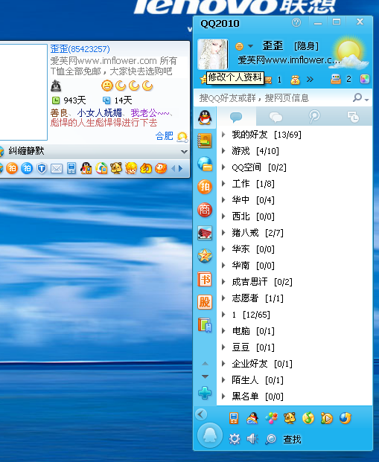Show more icons with the double chevron

tap(310, 80)
